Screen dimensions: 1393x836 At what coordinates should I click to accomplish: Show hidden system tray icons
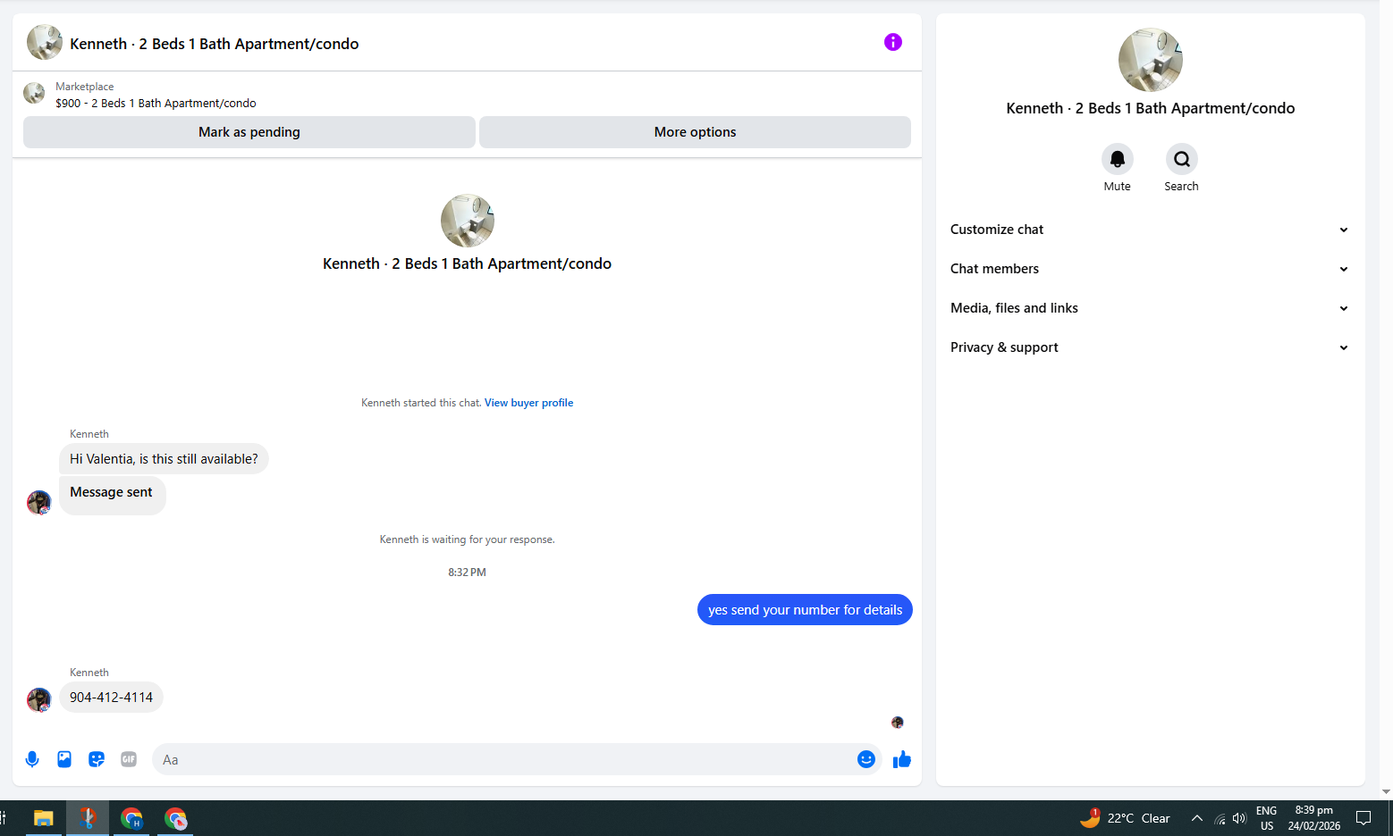click(x=1196, y=818)
